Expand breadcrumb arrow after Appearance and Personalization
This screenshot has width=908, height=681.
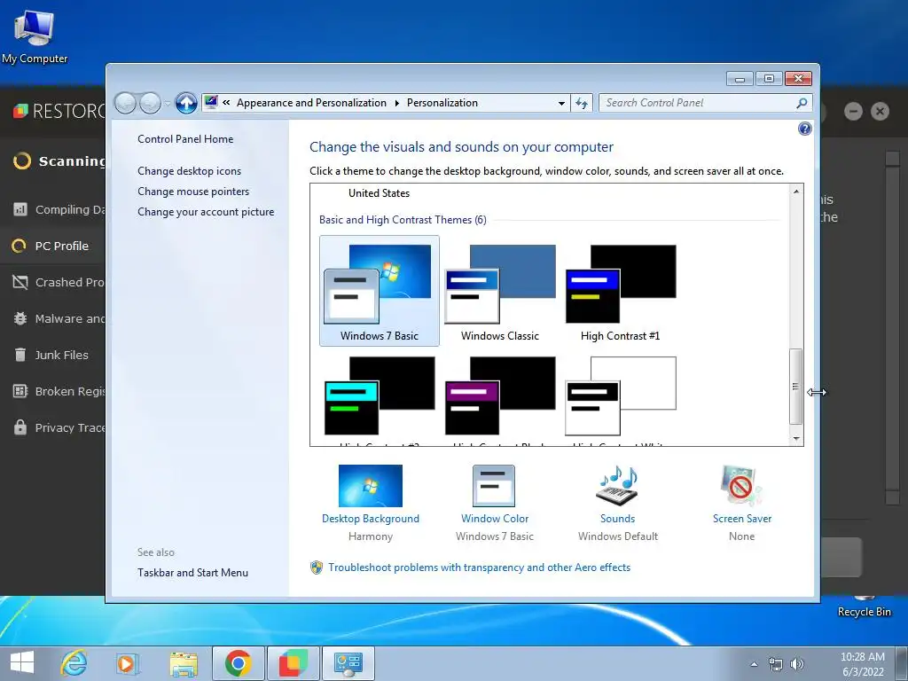pos(396,103)
